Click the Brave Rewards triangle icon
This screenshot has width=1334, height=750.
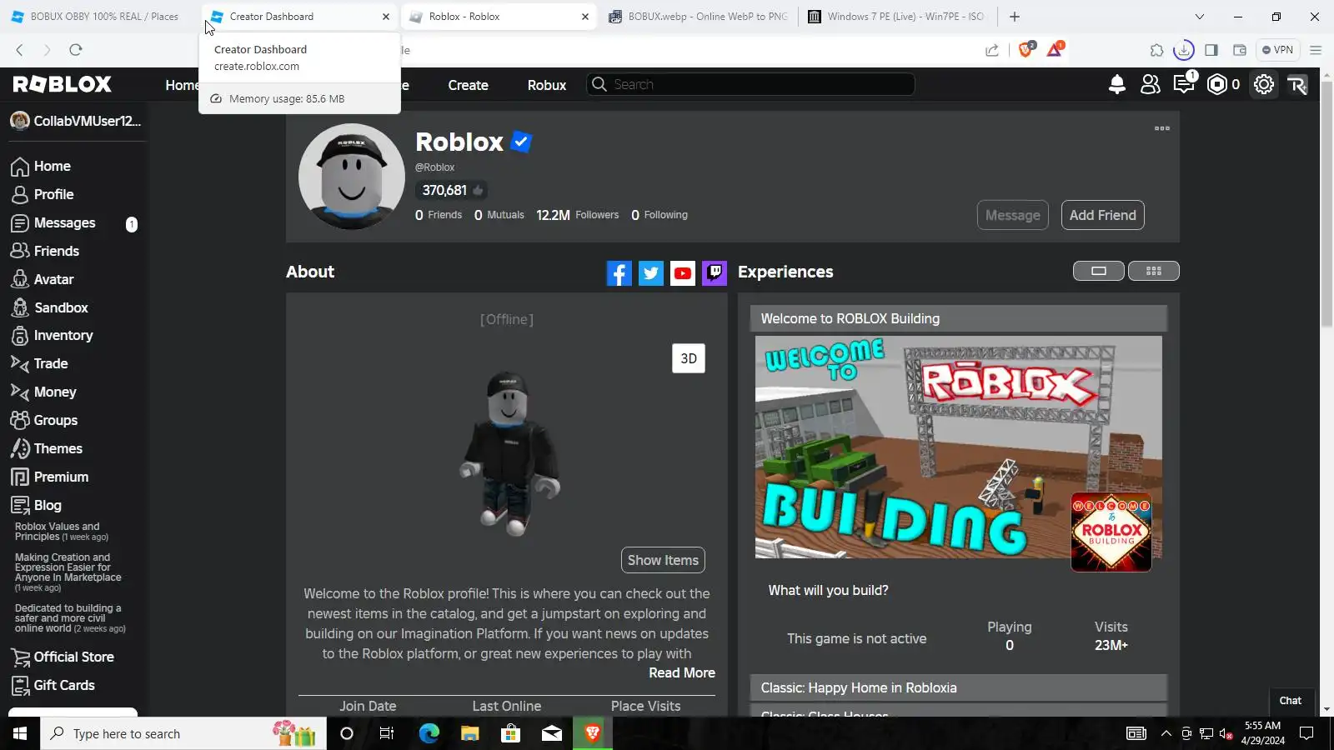pos(1055,49)
